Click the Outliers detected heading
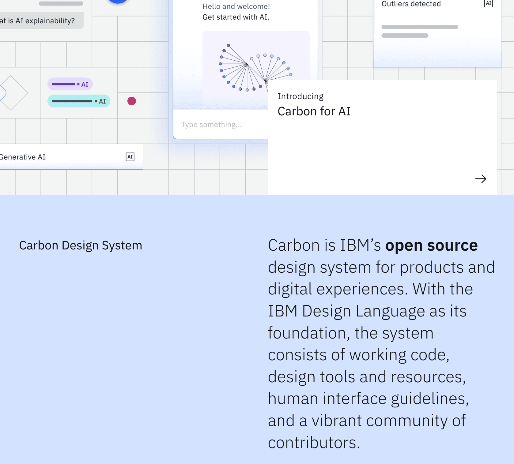Image resolution: width=514 pixels, height=464 pixels. [411, 4]
